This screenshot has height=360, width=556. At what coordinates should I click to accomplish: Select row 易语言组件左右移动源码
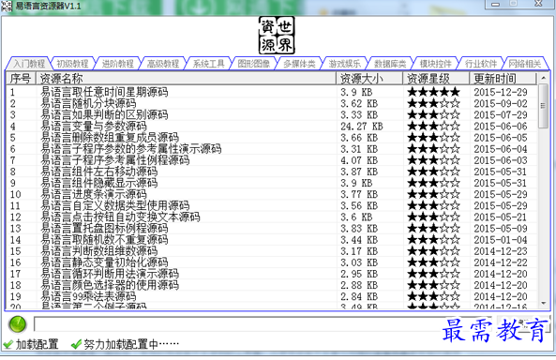tap(272, 172)
